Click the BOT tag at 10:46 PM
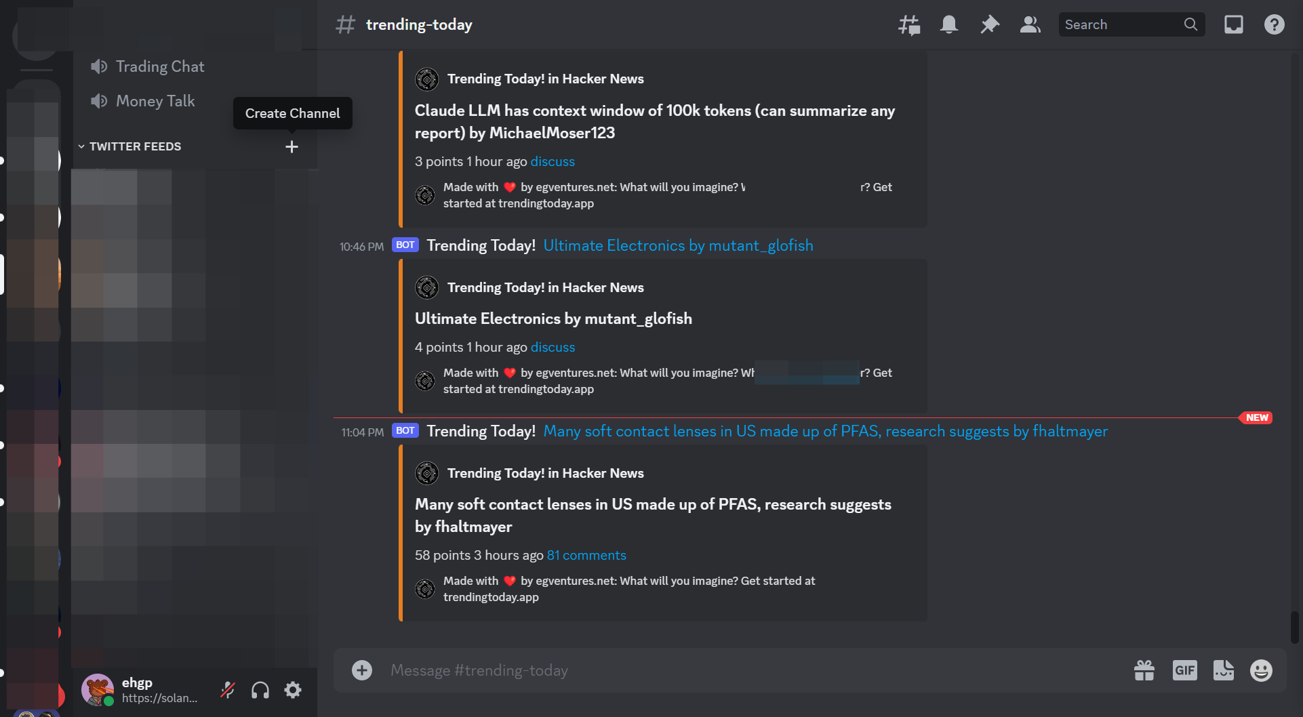Viewport: 1303px width, 717px height. pos(405,245)
